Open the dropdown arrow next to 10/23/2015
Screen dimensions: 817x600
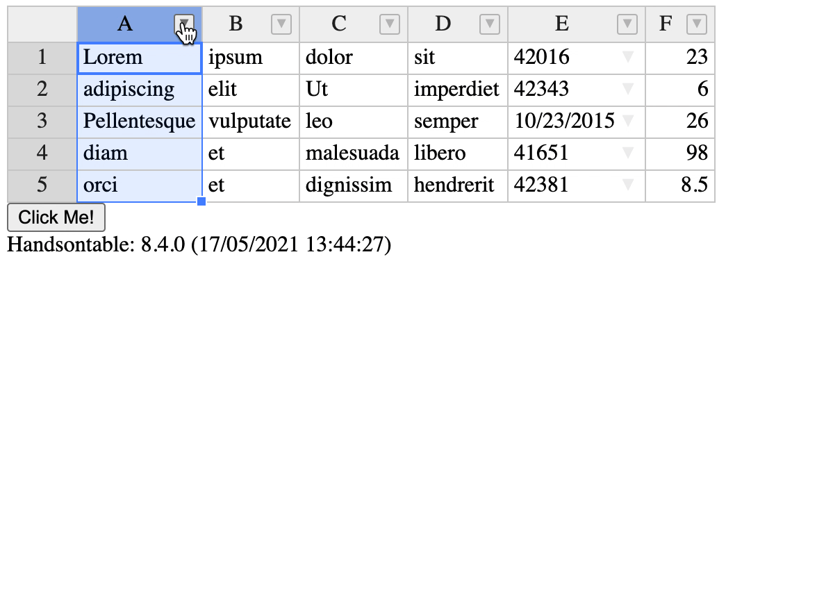tap(627, 121)
